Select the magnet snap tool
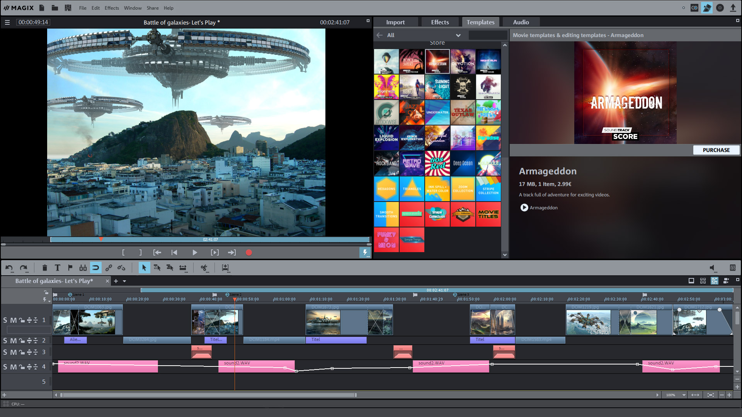The height and width of the screenshot is (417, 742). 96,268
